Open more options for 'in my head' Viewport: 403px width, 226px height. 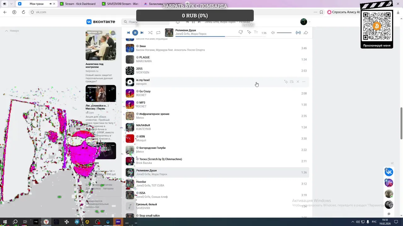[x=304, y=82]
